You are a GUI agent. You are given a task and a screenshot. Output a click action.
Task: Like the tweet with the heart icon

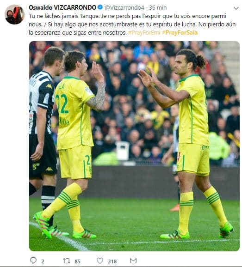100,261
